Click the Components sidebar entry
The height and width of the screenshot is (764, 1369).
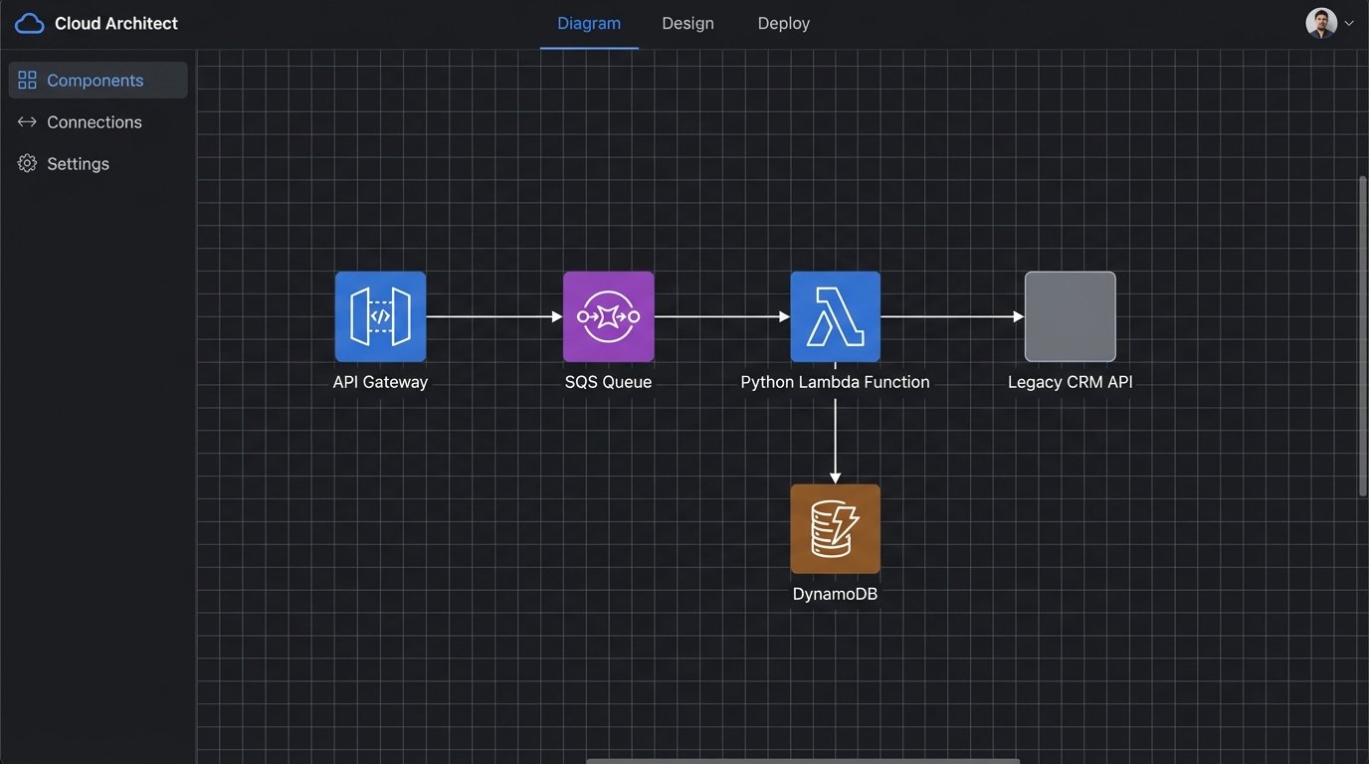pos(95,80)
